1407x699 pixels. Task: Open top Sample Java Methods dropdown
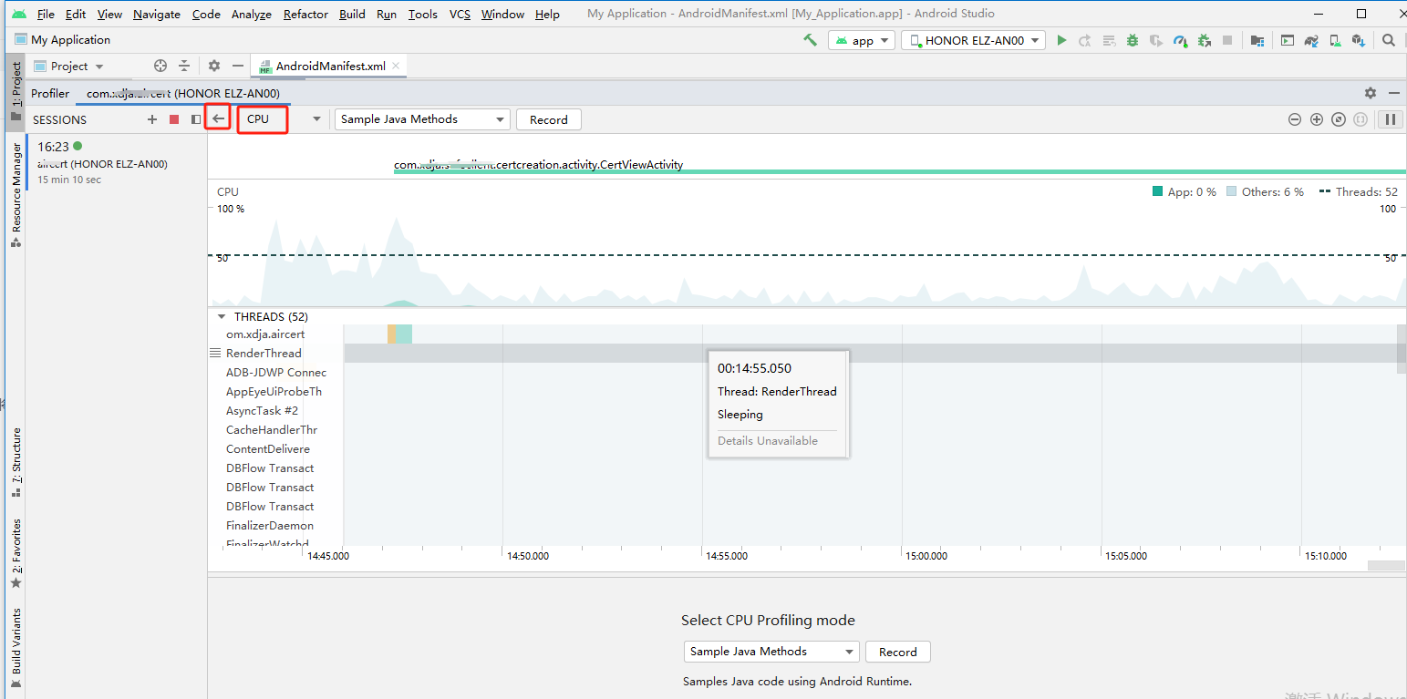point(422,119)
